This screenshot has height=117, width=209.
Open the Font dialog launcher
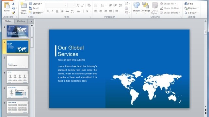tap(90, 17)
